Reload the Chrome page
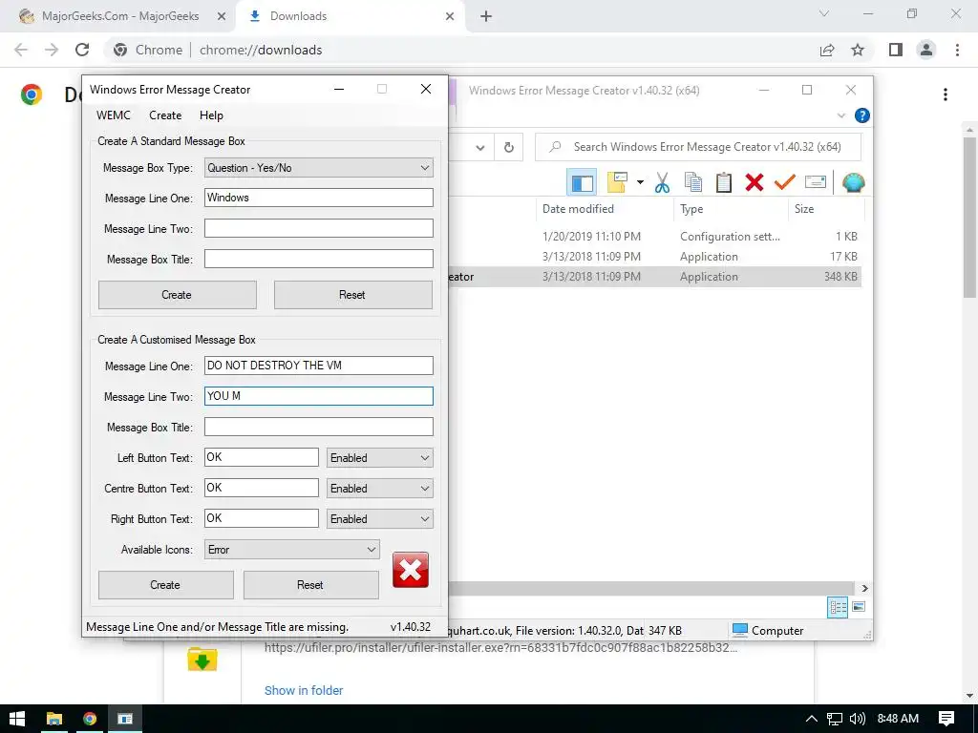The height and width of the screenshot is (733, 978). pos(82,50)
